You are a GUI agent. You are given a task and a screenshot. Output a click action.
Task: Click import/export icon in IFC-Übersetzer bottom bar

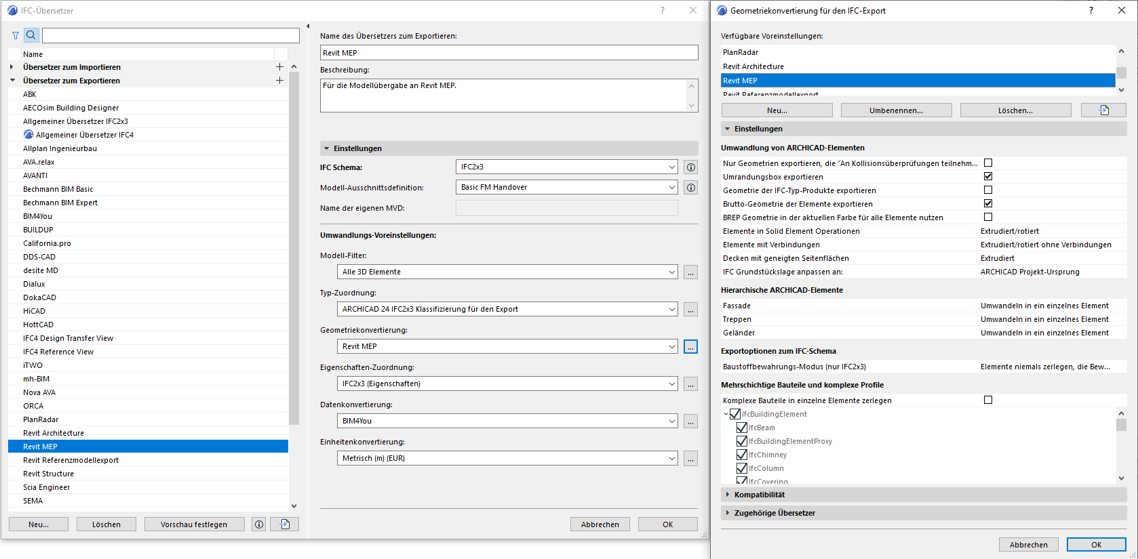click(x=284, y=524)
